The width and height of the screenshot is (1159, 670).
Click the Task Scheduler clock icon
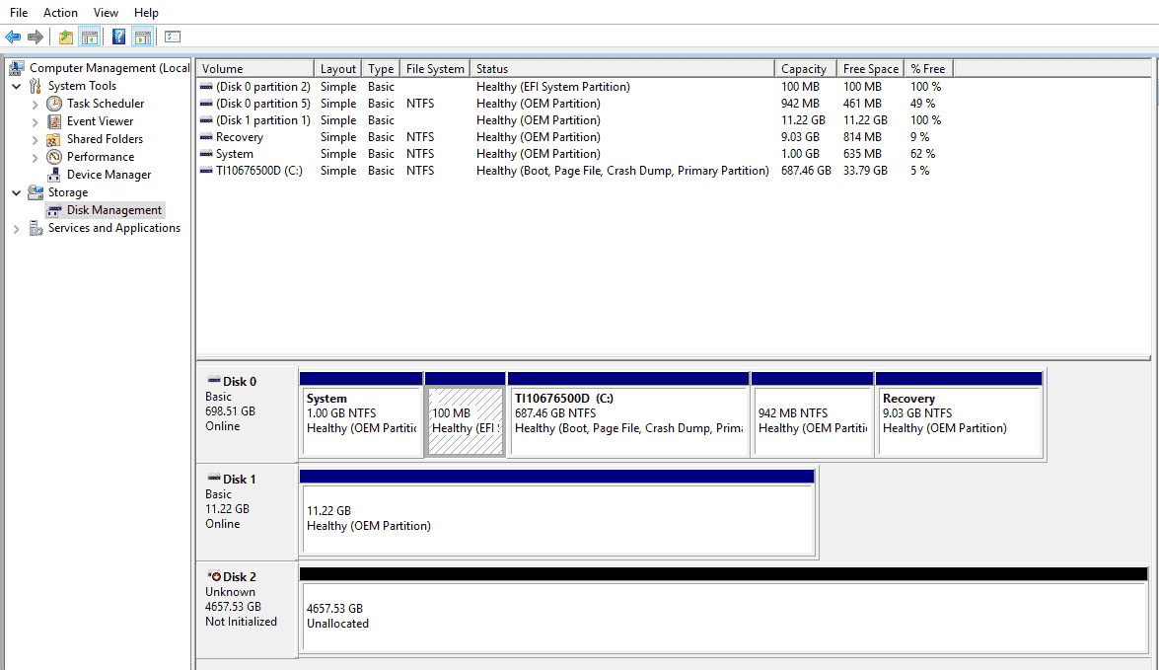coord(54,104)
